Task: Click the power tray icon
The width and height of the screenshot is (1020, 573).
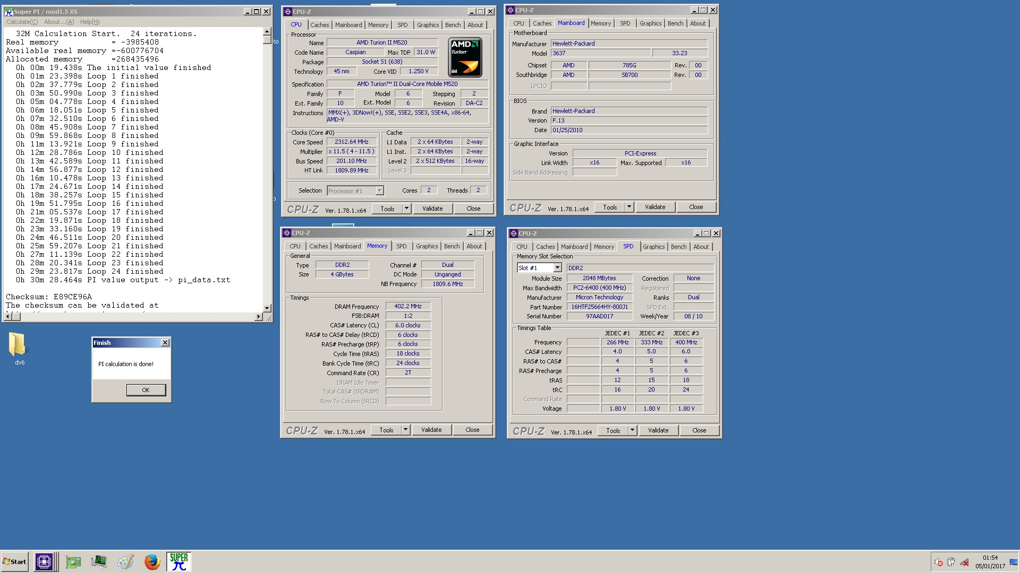Action: (951, 562)
